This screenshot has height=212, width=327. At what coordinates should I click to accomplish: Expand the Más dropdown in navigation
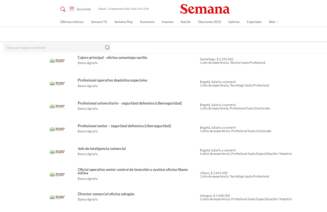click(x=274, y=22)
